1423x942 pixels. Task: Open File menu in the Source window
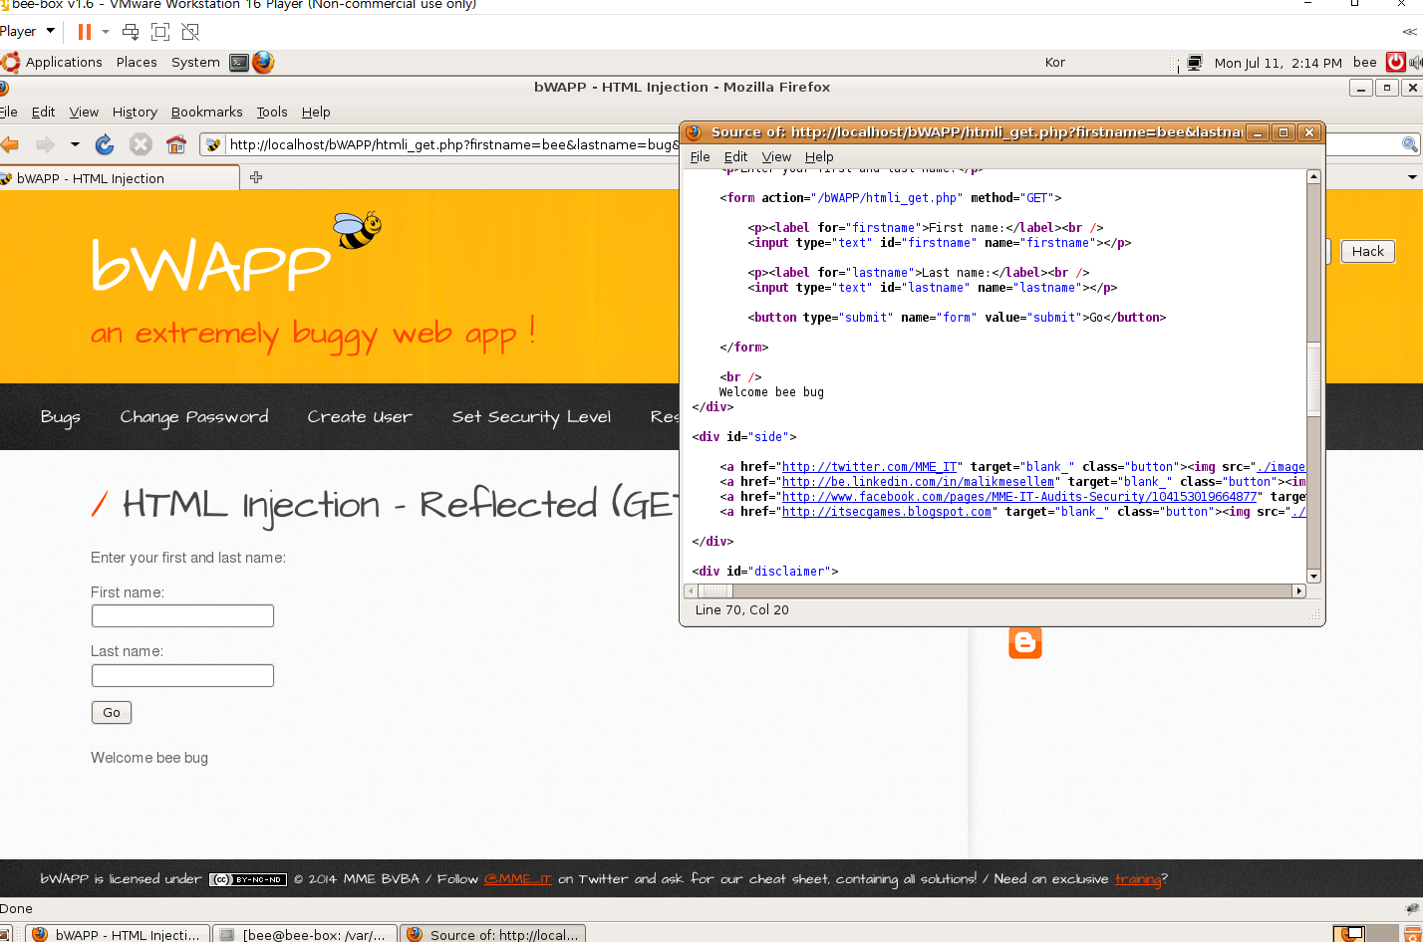pos(701,156)
